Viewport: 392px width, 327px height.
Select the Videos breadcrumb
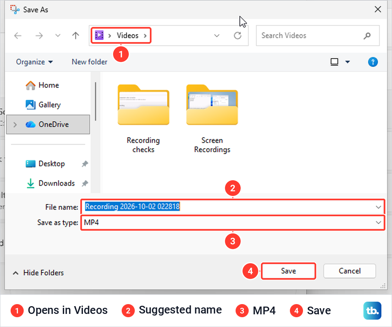127,36
